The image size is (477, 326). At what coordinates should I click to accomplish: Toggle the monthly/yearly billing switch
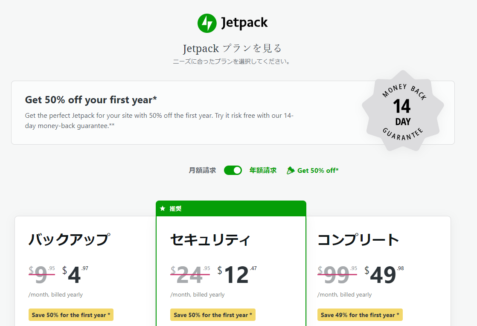[x=233, y=170]
